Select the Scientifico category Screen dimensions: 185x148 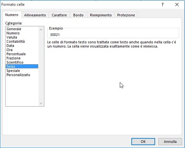coord(15,62)
